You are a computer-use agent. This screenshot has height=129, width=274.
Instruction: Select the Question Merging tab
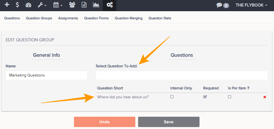pos(129,18)
